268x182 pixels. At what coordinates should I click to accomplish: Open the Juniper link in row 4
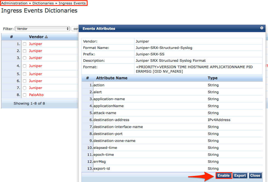35,66
